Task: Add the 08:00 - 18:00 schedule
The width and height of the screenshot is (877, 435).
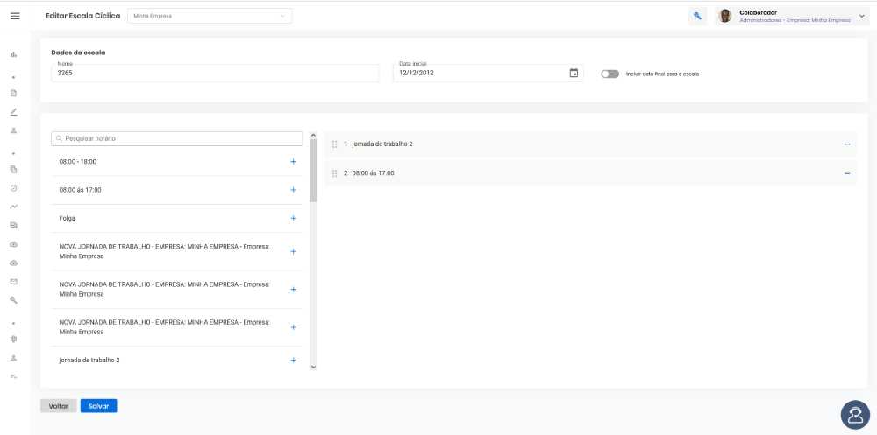Action: click(293, 161)
